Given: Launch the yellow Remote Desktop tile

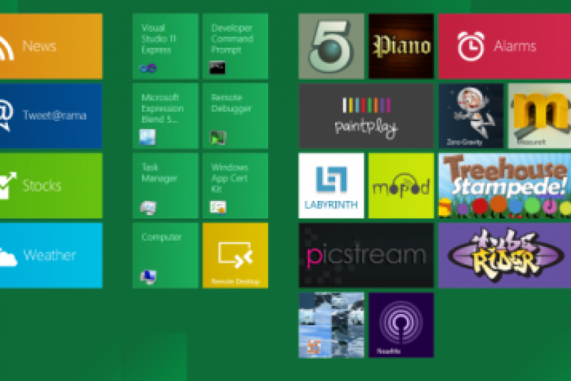Looking at the screenshot, I should [235, 256].
